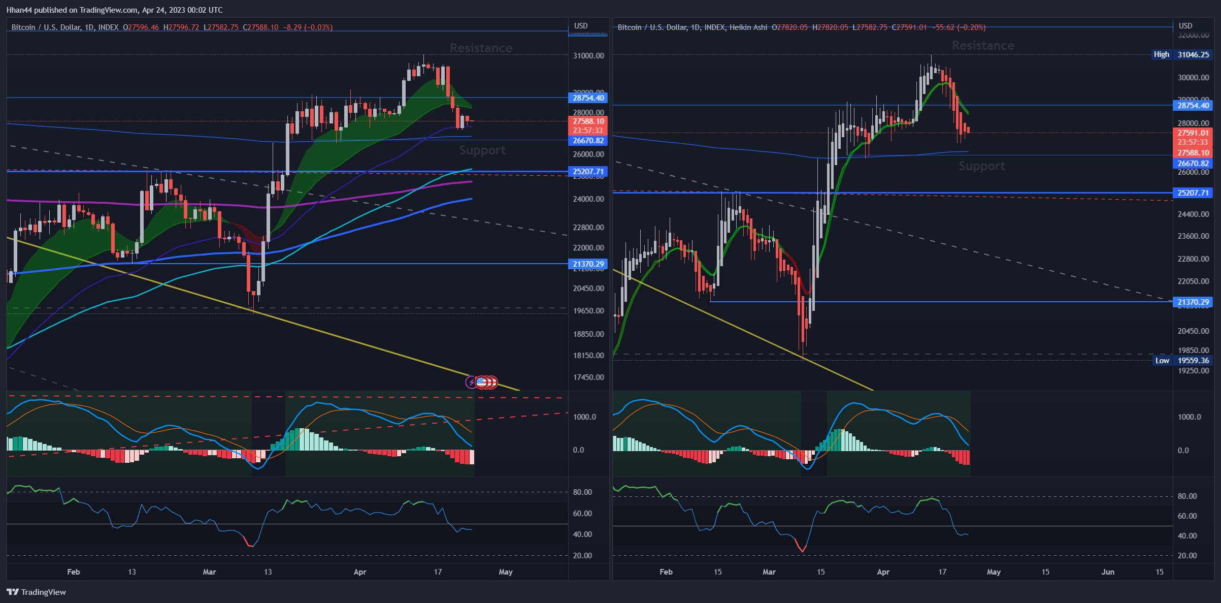Click the red 27588.10 current price label, left chart
The image size is (1221, 603).
pyautogui.click(x=588, y=121)
